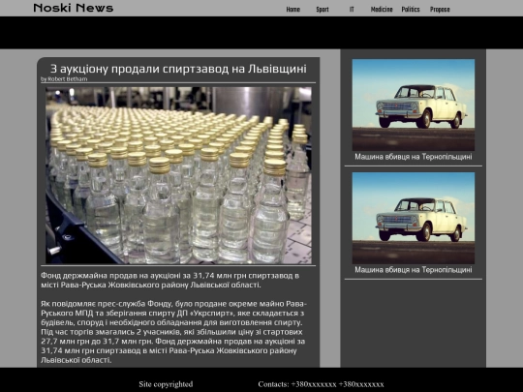Go to the Sport section
Screen dimensions: 523x392
click(x=323, y=10)
